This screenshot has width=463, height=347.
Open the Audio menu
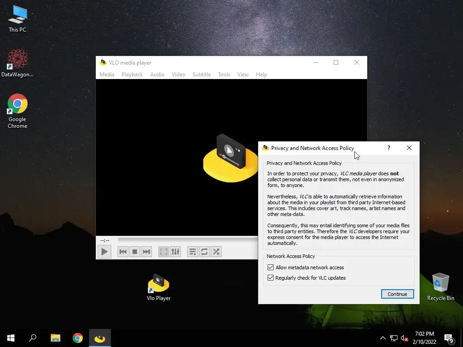(x=157, y=75)
